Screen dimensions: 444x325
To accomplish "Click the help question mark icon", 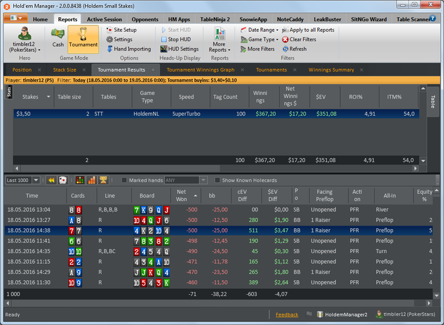I will point(433,18).
